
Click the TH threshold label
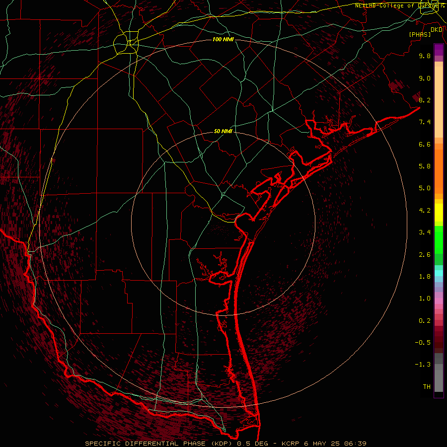pos(427,387)
